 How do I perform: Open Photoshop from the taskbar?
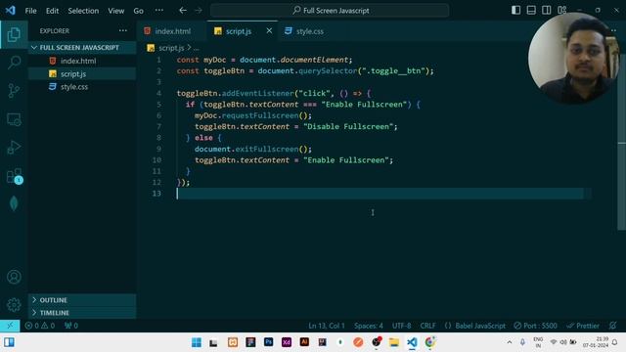[268, 342]
